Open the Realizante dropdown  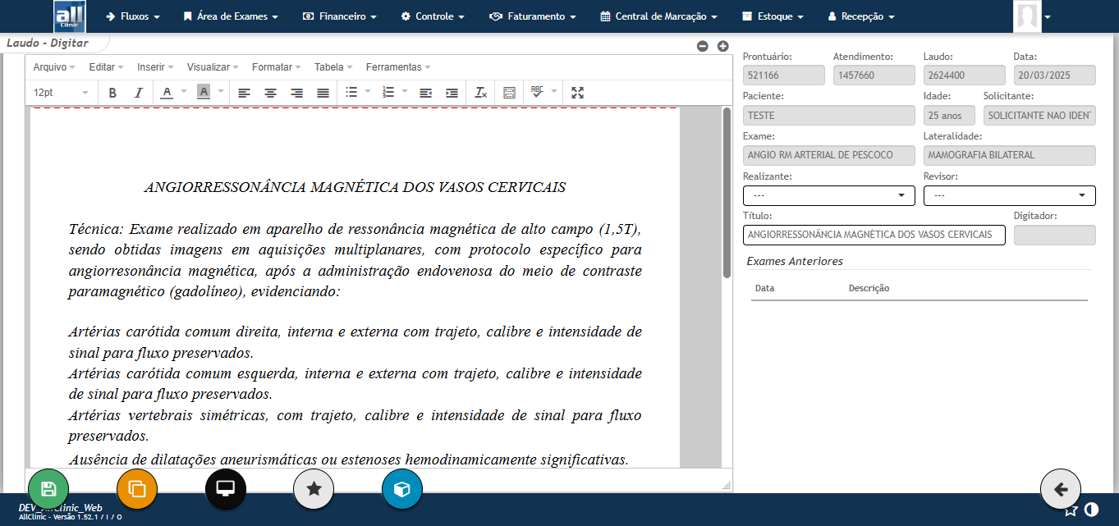(828, 195)
